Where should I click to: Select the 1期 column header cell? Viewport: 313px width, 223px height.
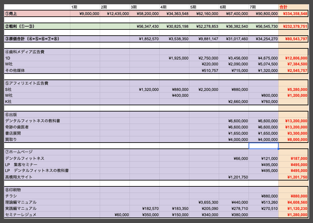[85, 7]
